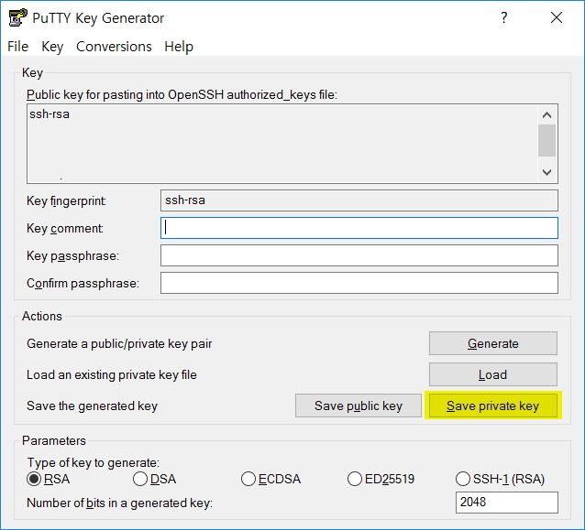Viewport: 585px width, 530px height.
Task: Select the RSA key type
Action: 48,479
